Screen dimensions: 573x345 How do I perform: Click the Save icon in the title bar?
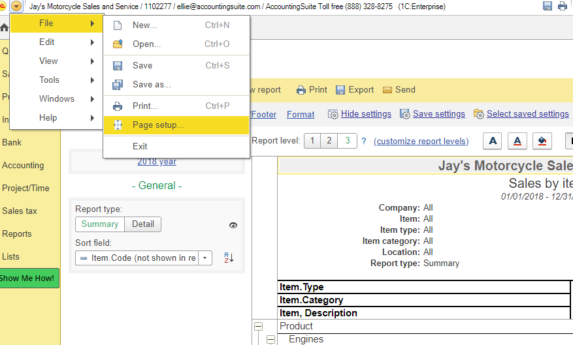(x=547, y=6)
